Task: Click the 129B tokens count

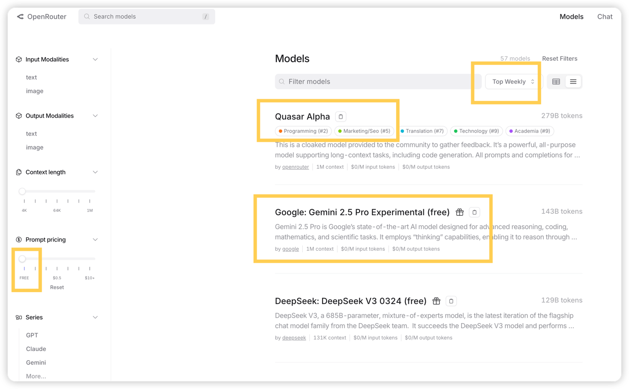Action: (562, 300)
